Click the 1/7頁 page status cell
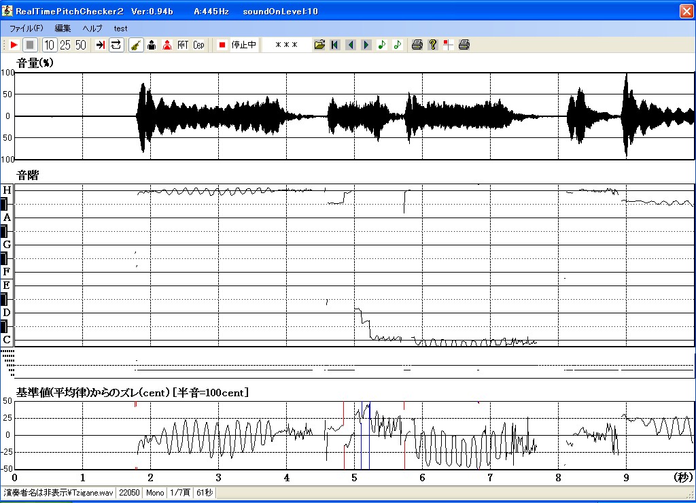 click(x=180, y=492)
